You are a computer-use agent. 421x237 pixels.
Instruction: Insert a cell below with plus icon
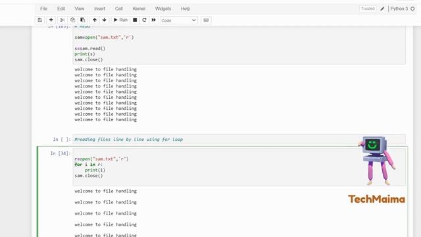[51, 20]
